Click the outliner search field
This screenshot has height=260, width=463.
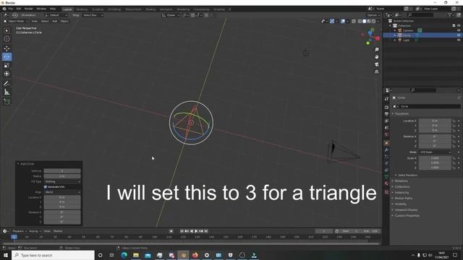420,14
